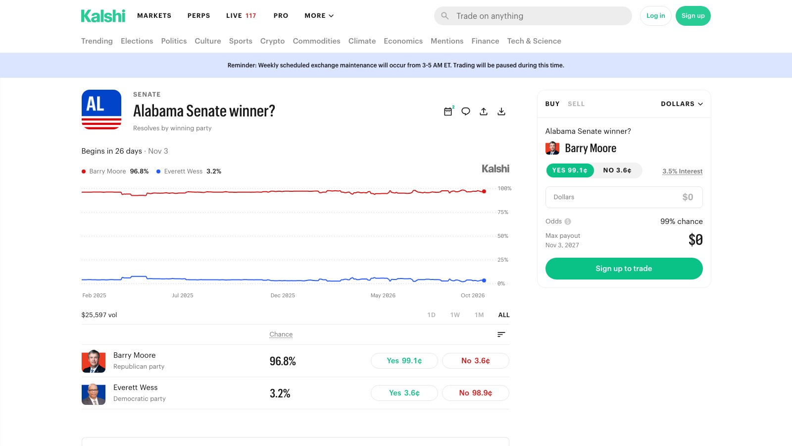Click the red Barry Moore chart endpoint
This screenshot has width=792, height=446.
484,191
